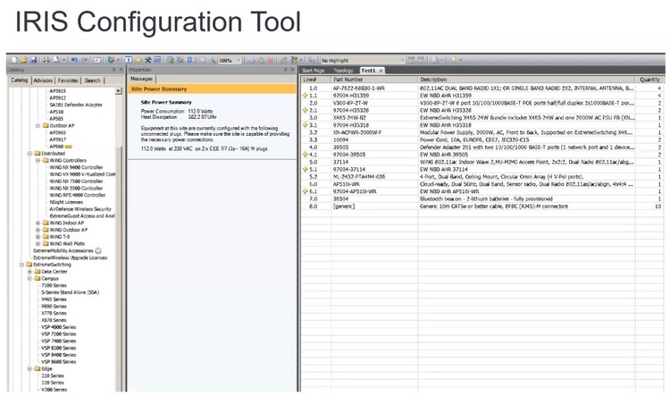Click the checkmark validate icon
The width and height of the screenshot is (670, 396).
[97, 60]
